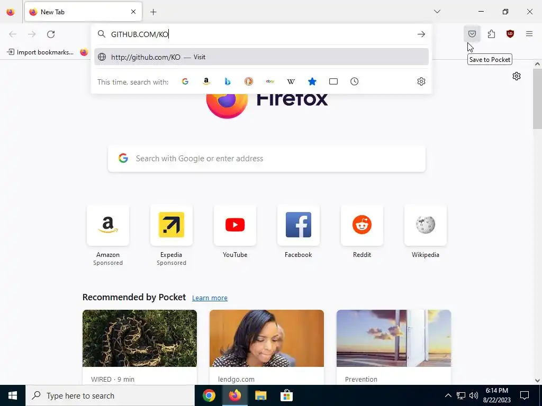Click the taskbar Type here to search box
The image size is (542, 406).
[110, 395]
